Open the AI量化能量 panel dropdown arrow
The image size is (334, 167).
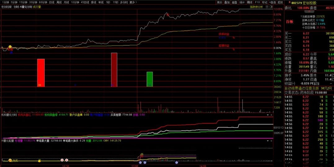[268, 140]
